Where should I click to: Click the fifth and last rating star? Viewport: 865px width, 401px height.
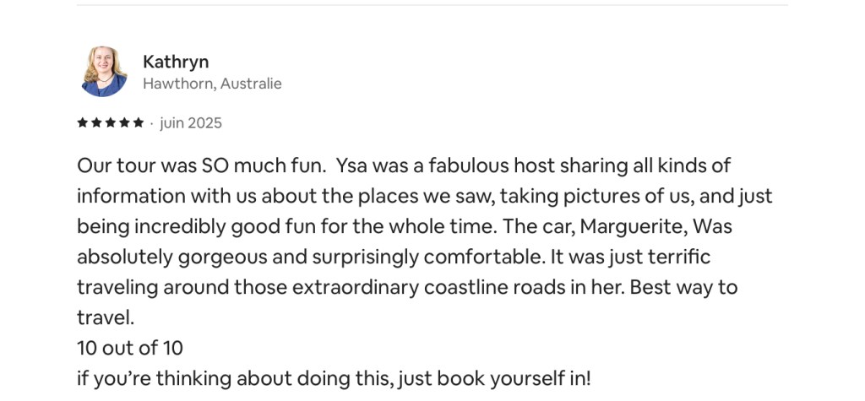pyautogui.click(x=139, y=122)
